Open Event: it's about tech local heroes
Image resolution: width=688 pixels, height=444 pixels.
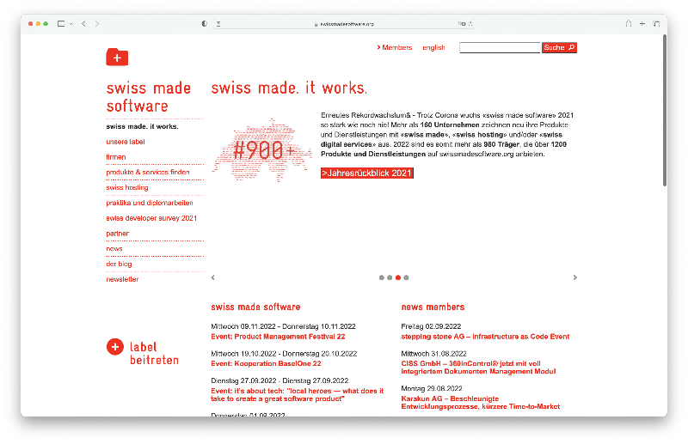297,395
